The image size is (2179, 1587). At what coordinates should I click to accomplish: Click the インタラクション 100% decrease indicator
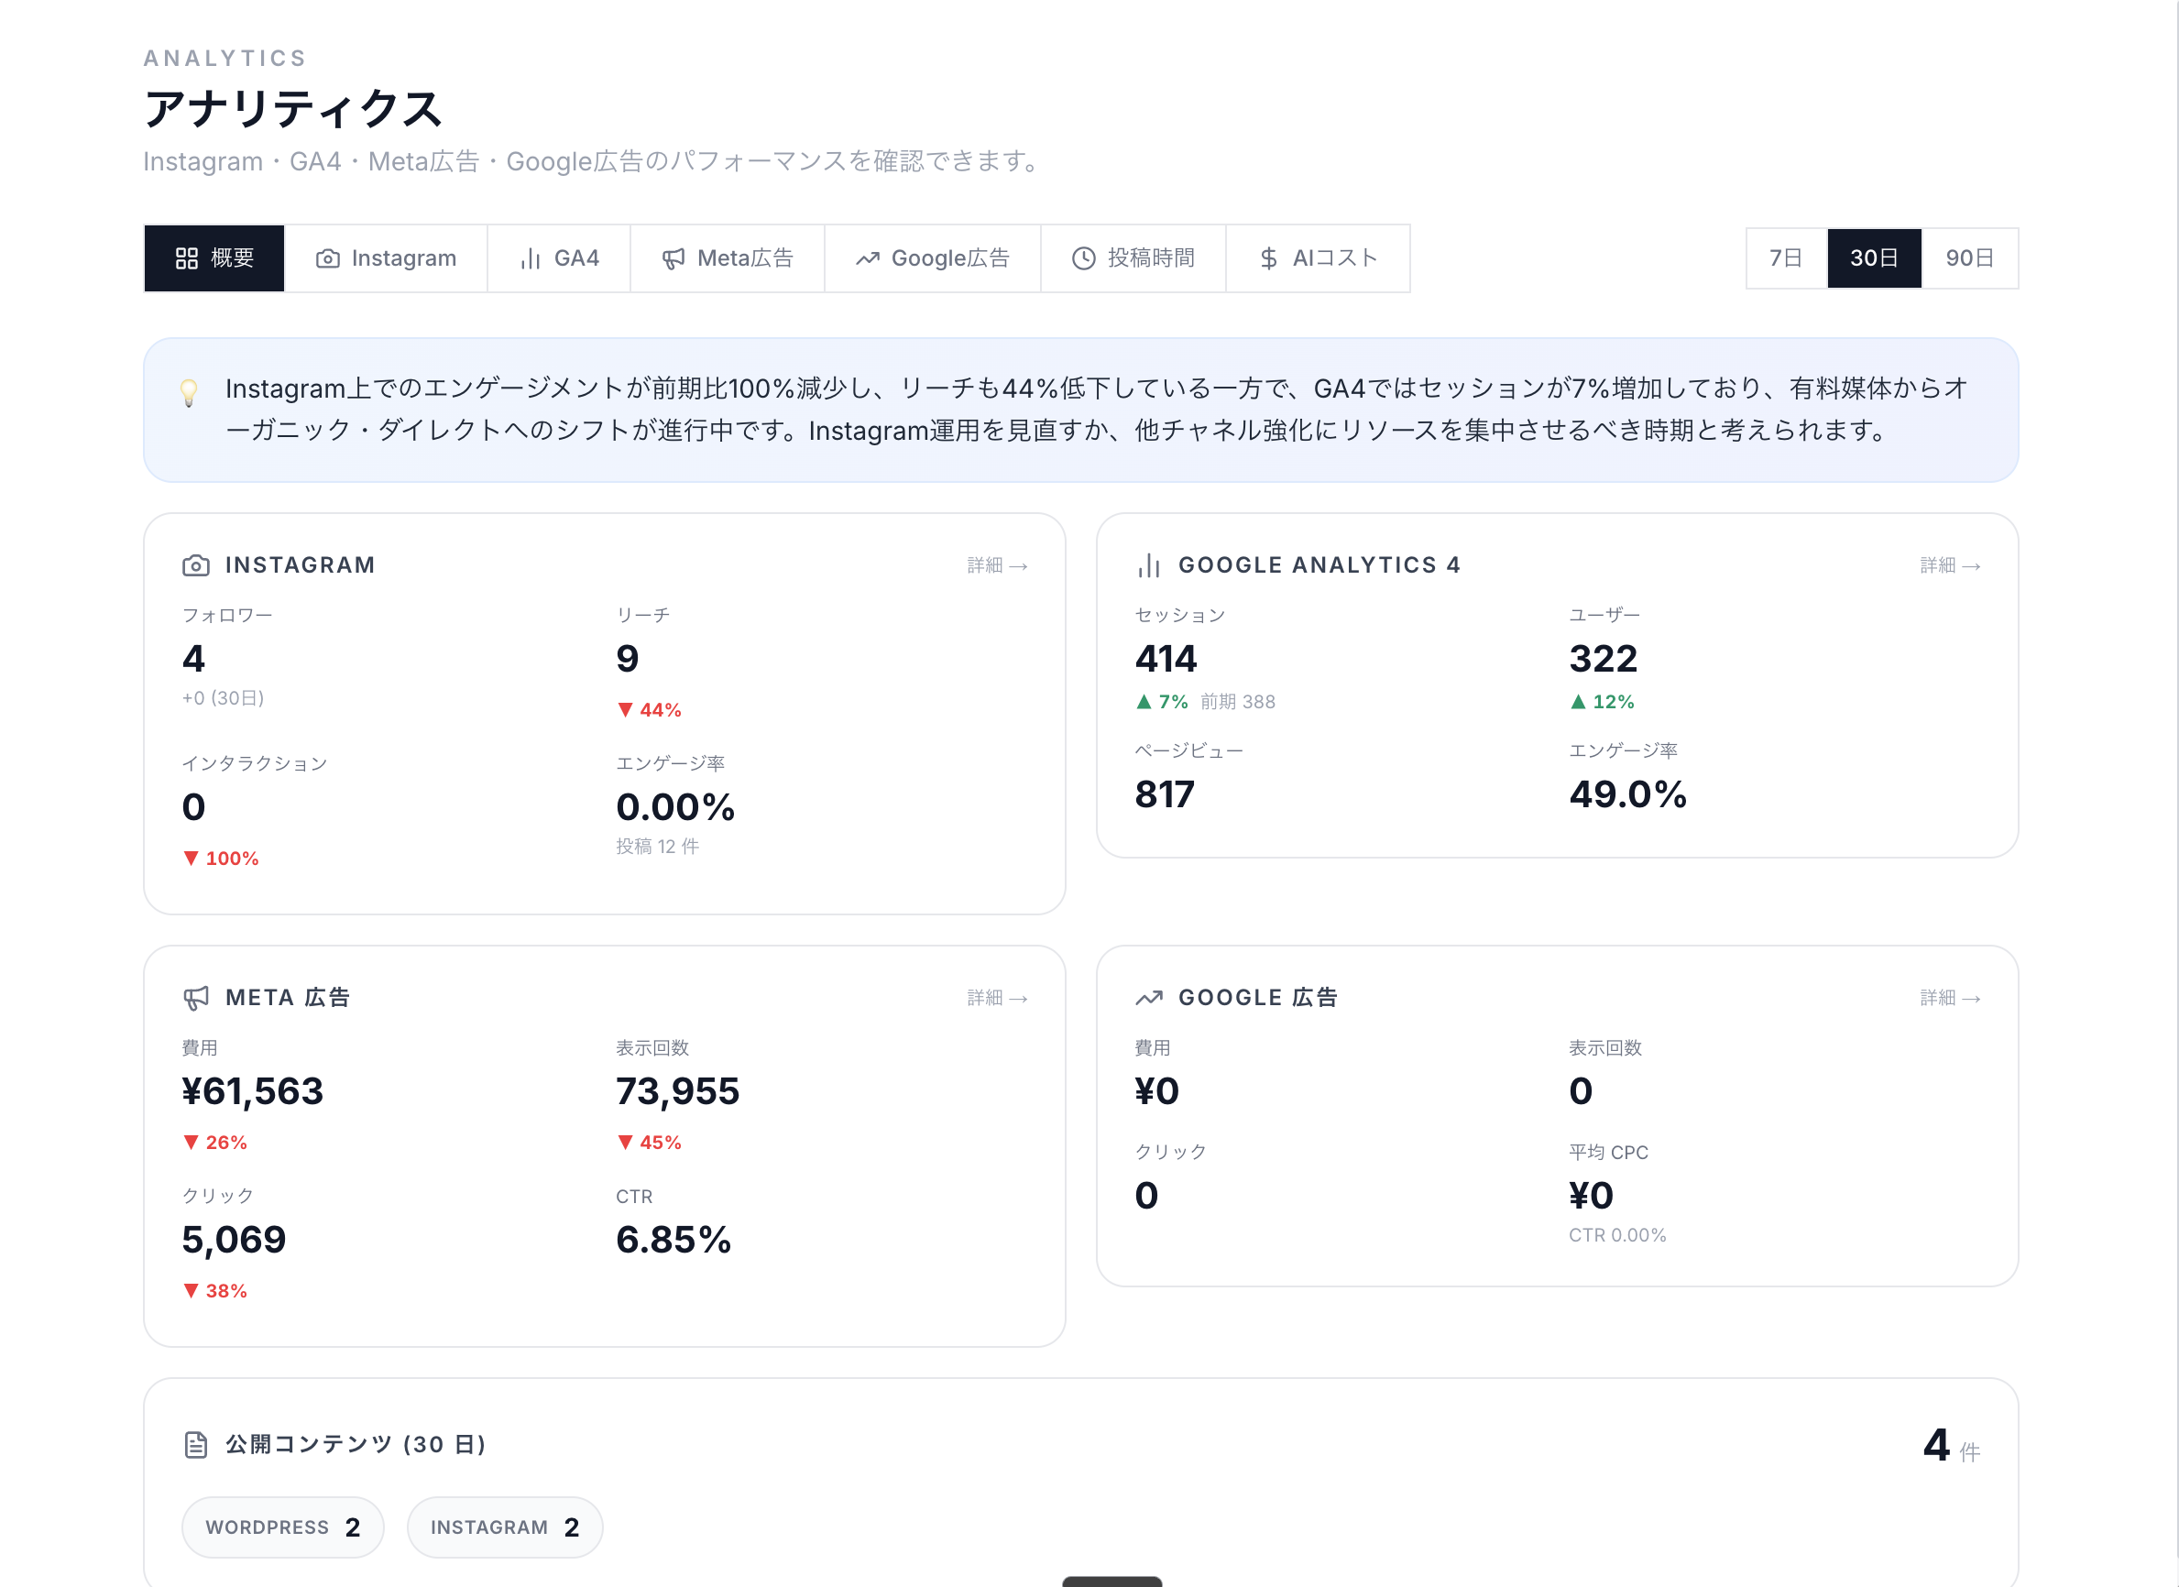pos(220,859)
